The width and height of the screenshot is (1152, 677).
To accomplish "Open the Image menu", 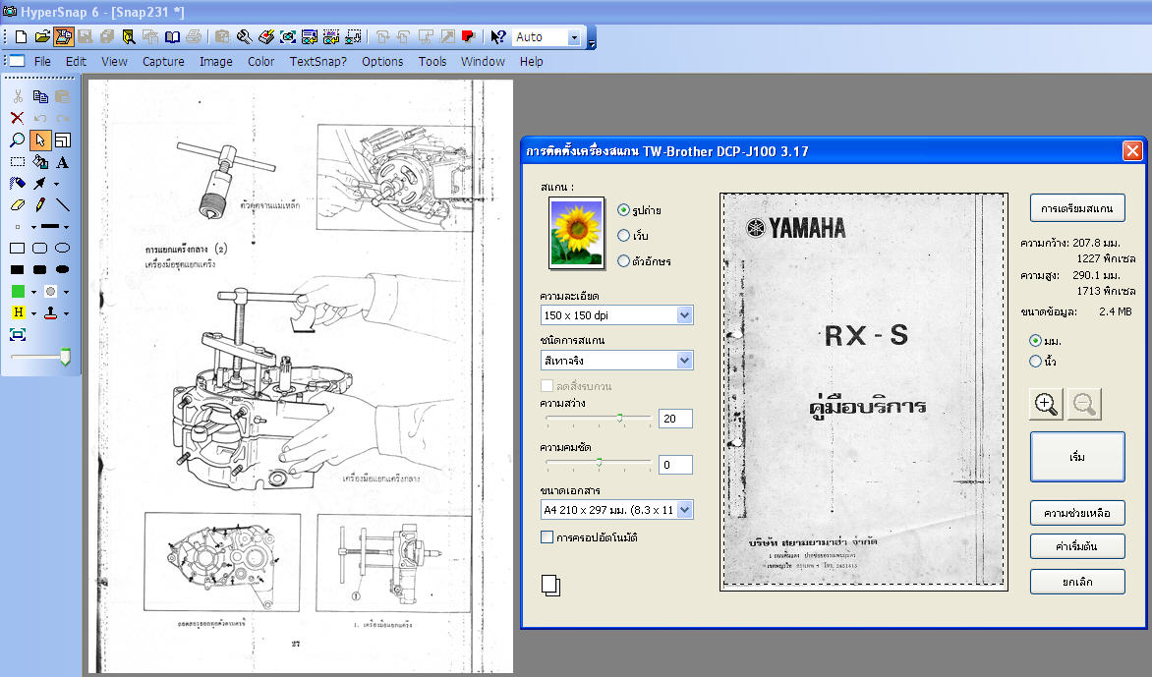I will tap(216, 62).
